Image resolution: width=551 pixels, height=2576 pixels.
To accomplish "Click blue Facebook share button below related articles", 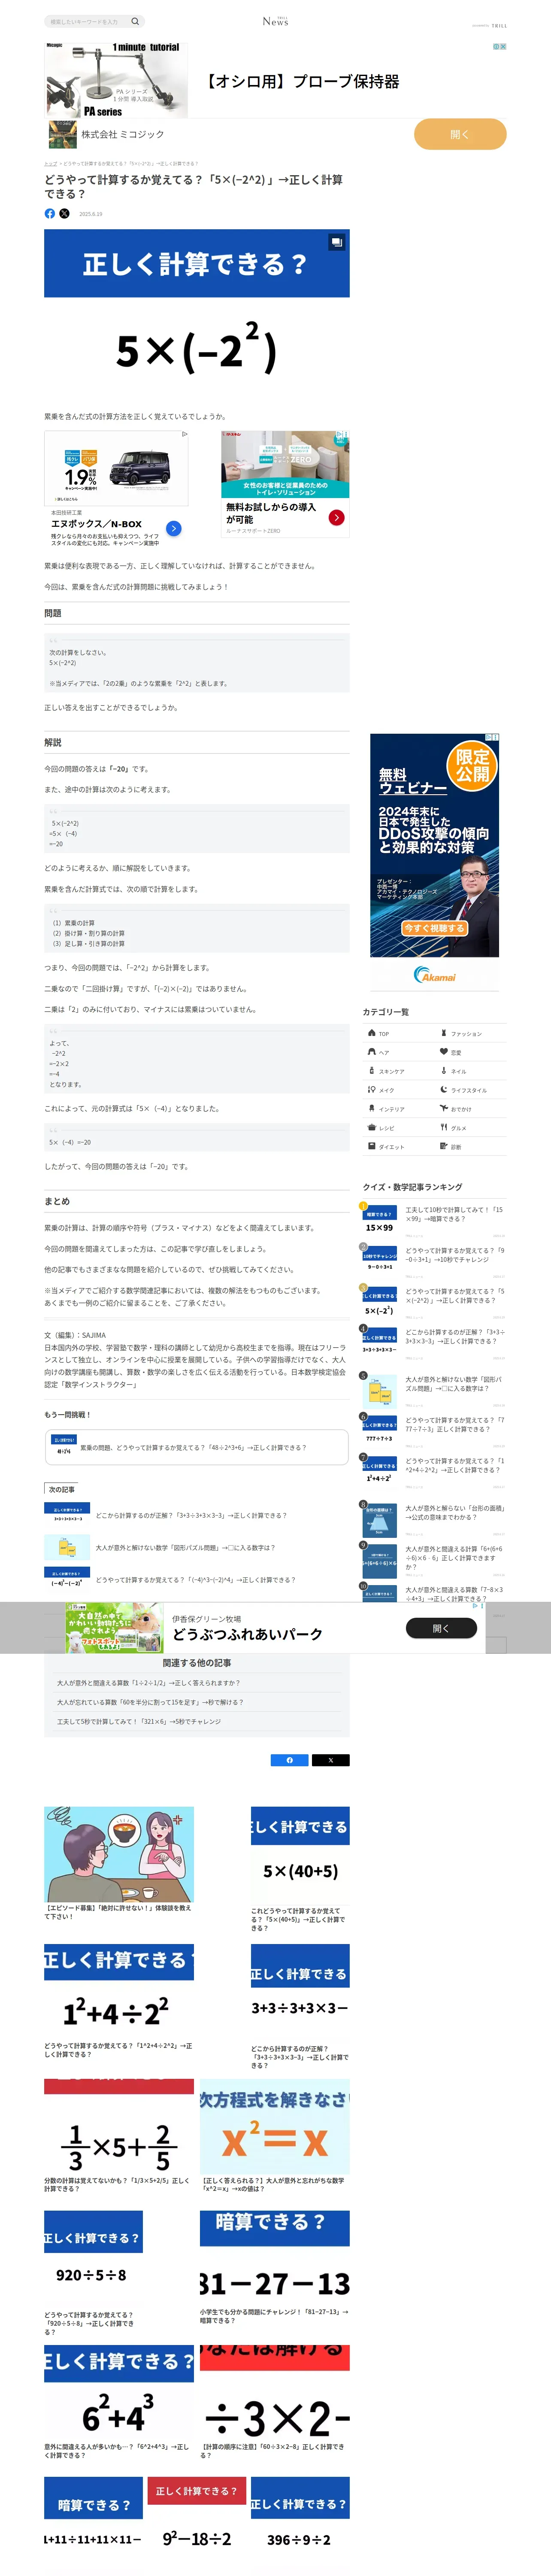I will (x=290, y=1760).
